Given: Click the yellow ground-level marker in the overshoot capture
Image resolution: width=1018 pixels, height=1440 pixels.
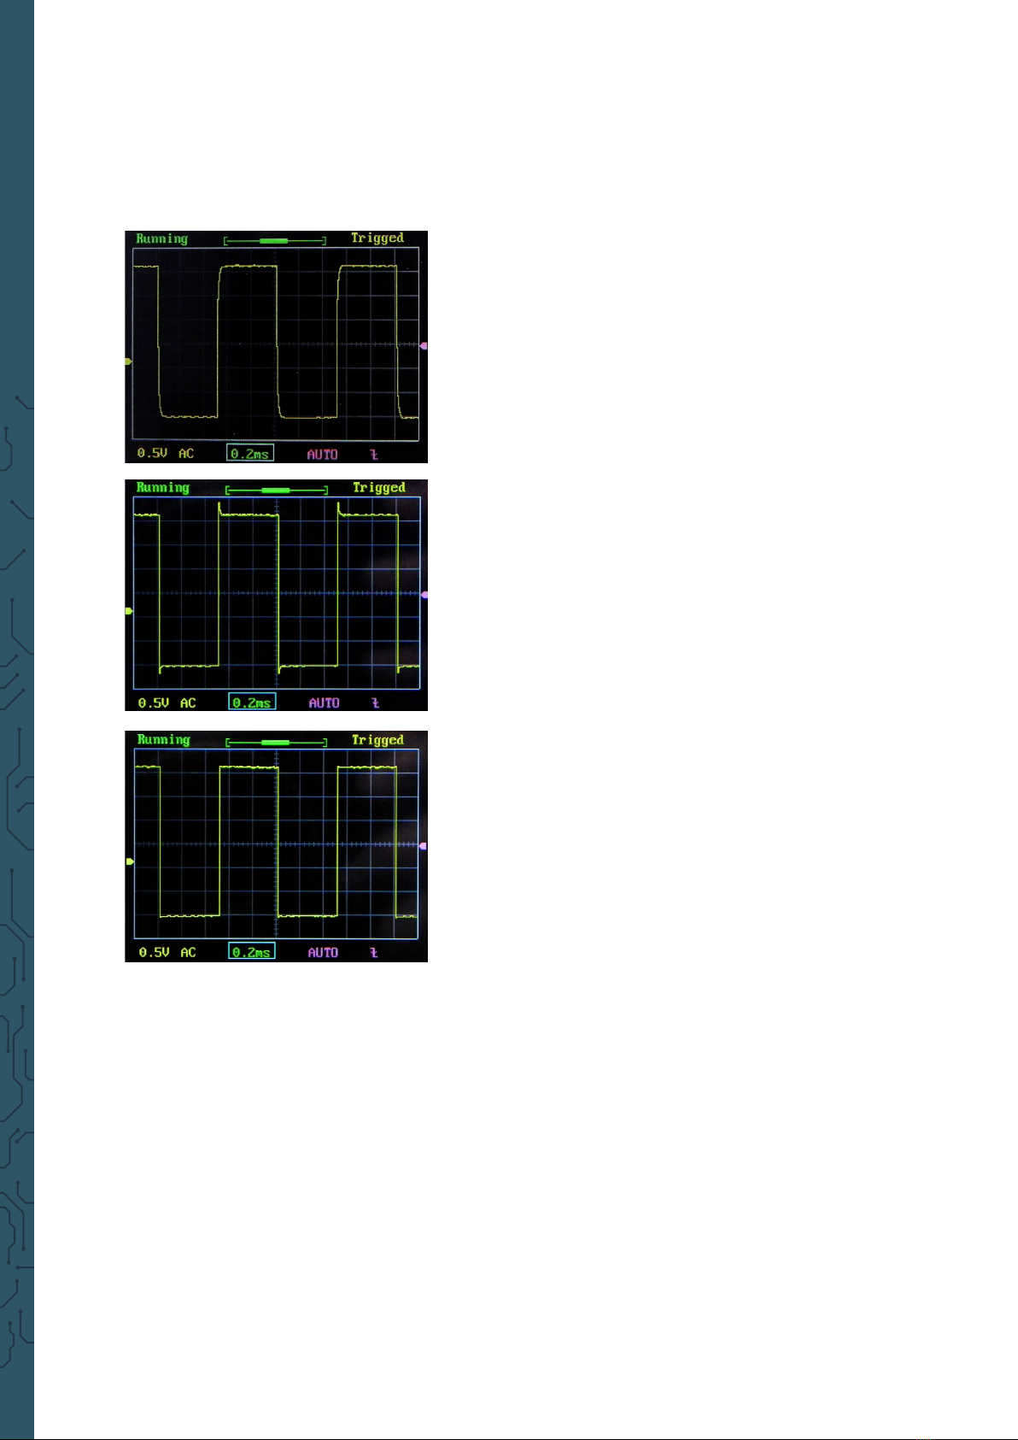Looking at the screenshot, I should click(x=129, y=611).
